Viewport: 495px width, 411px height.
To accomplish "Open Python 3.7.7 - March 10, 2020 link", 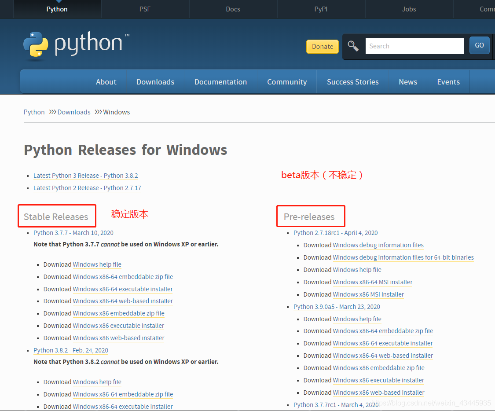I will point(73,233).
